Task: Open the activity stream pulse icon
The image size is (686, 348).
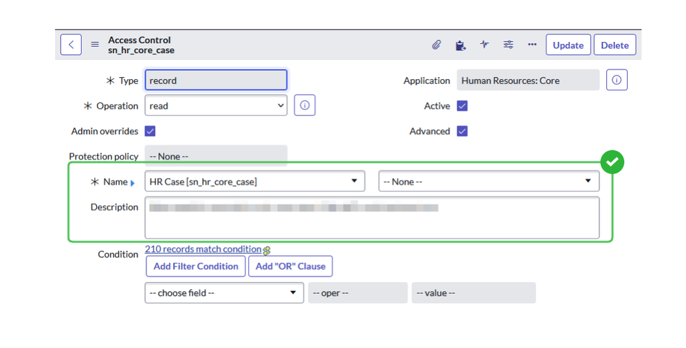Action: (x=485, y=44)
